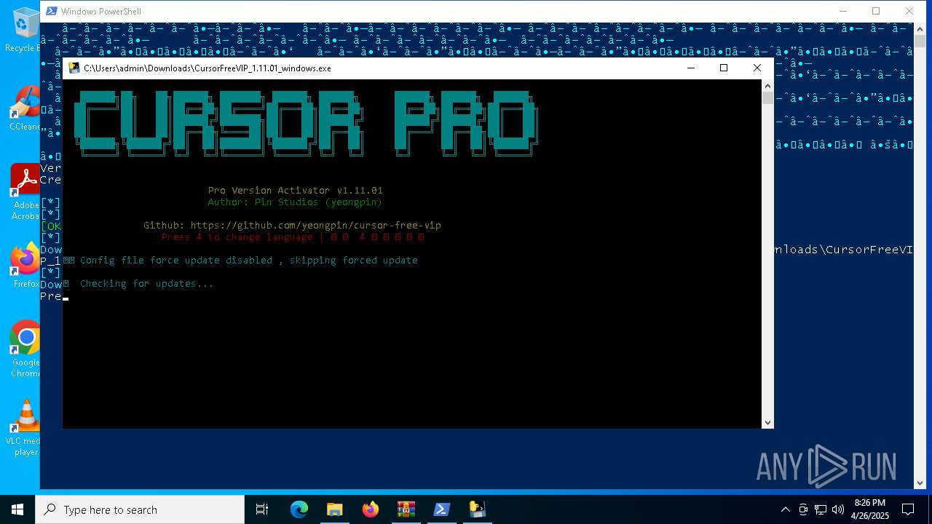Image resolution: width=932 pixels, height=524 pixels.
Task: Click the CursorFreeVIP title bar path text
Action: (x=207, y=68)
